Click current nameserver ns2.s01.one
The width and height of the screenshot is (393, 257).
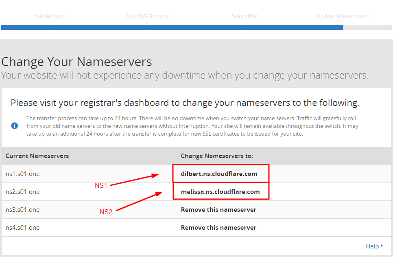(x=22, y=192)
